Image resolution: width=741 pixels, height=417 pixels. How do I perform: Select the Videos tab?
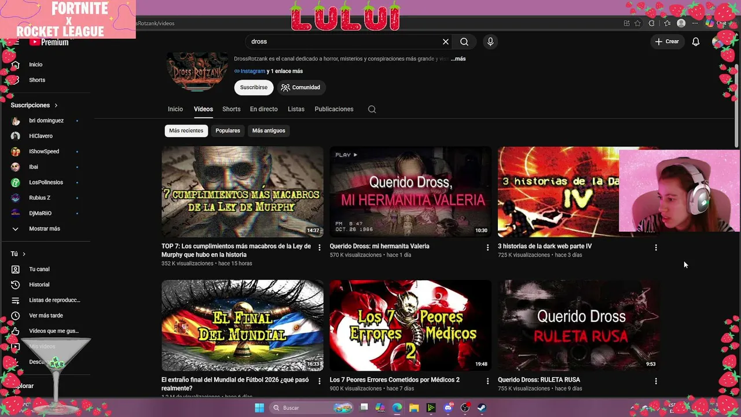[203, 109]
